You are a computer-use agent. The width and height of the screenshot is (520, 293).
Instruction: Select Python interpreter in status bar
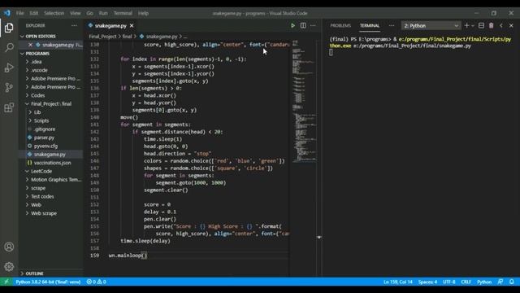[48, 282]
